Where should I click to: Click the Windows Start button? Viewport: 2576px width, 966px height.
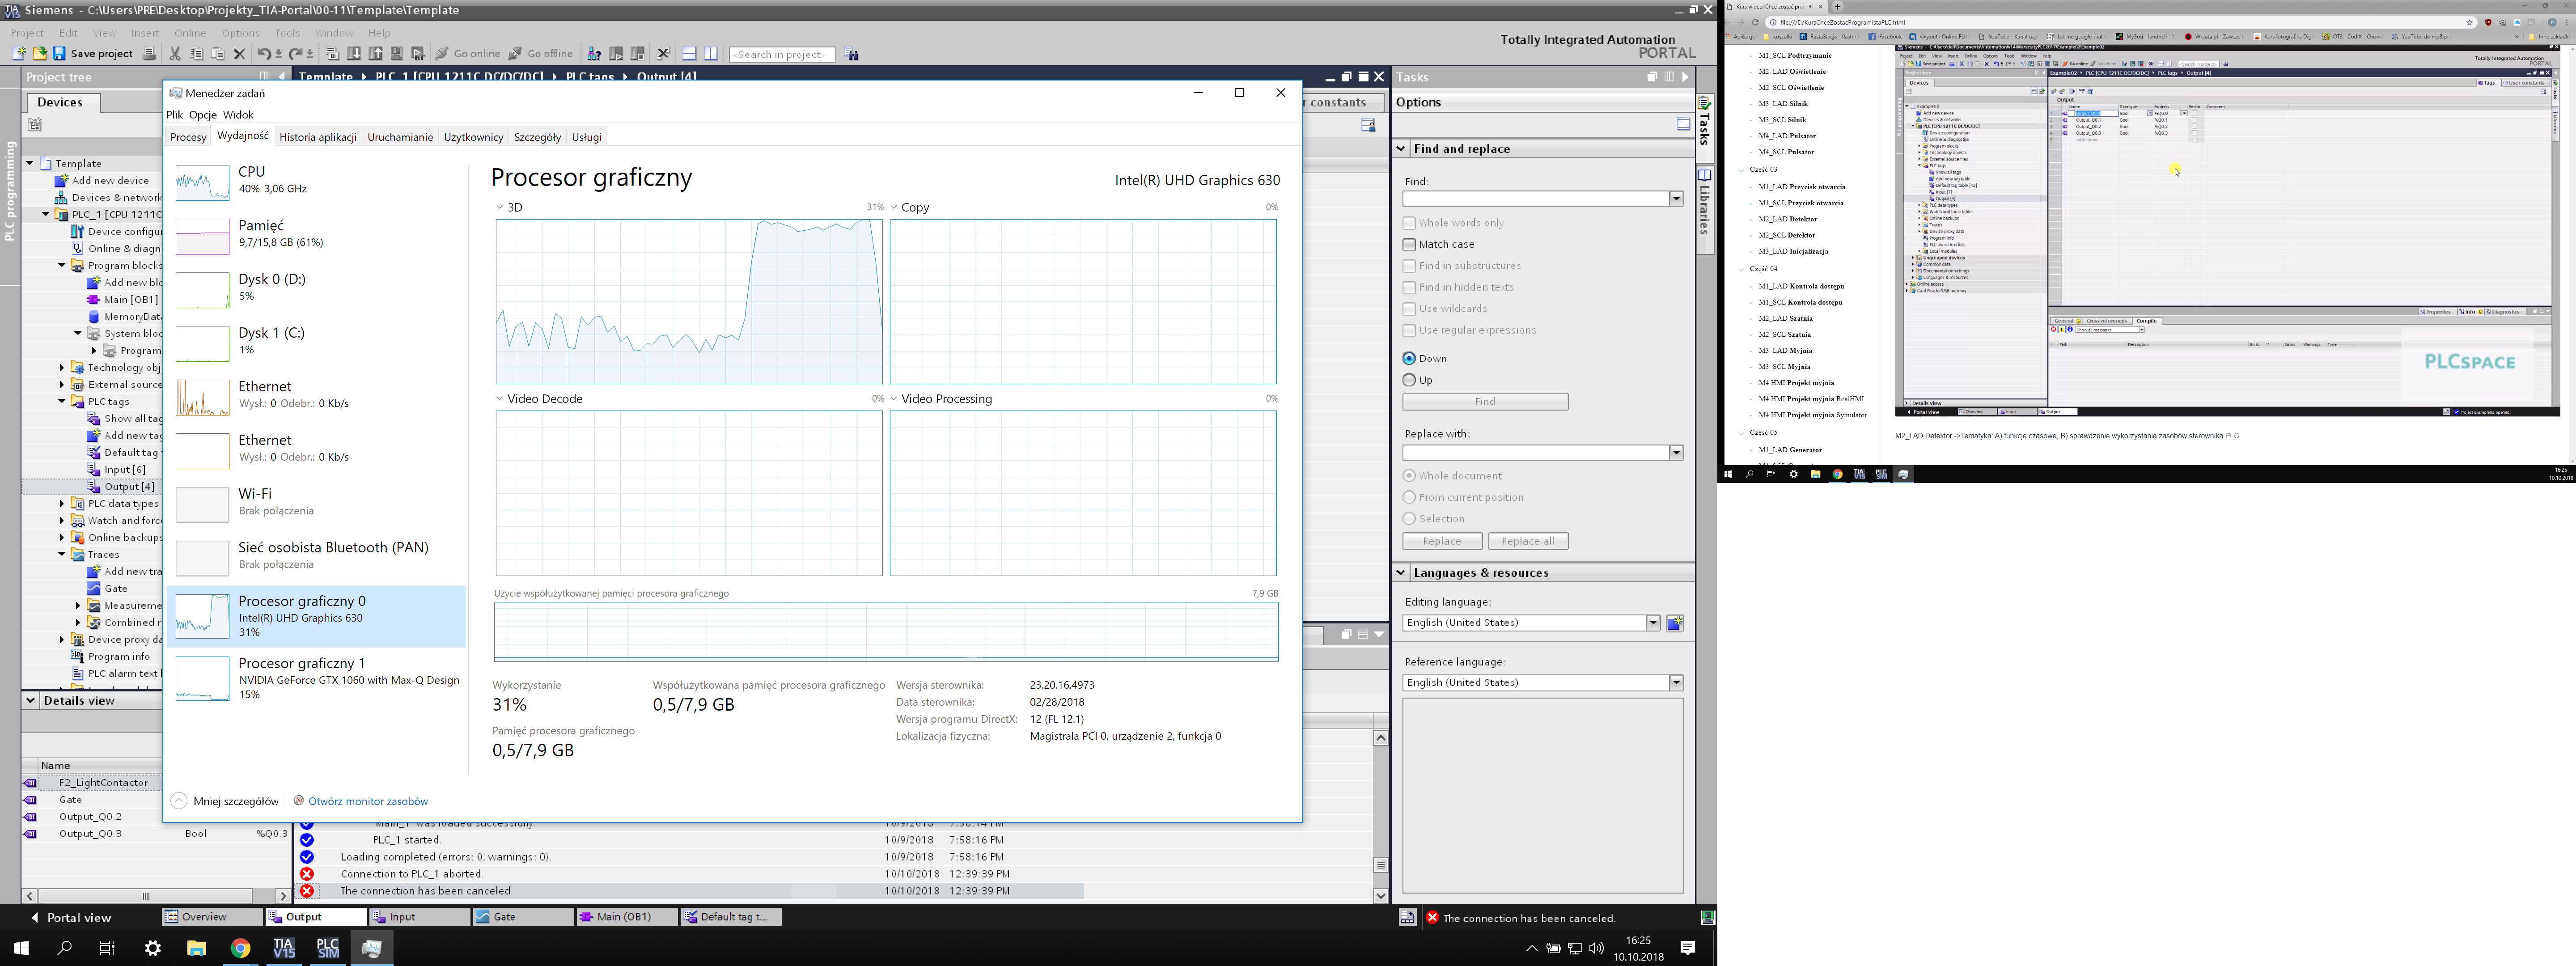click(21, 948)
